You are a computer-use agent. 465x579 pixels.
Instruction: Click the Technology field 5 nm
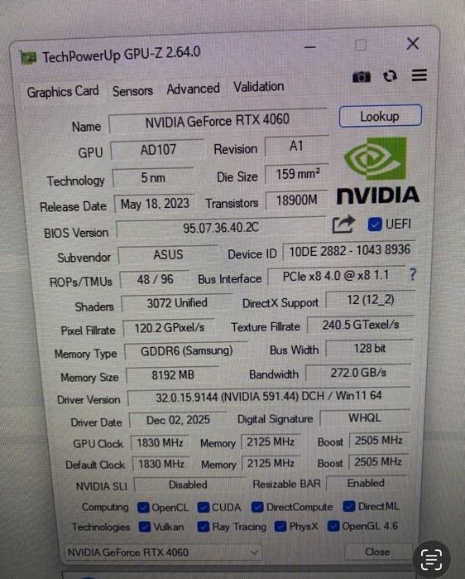tap(153, 178)
